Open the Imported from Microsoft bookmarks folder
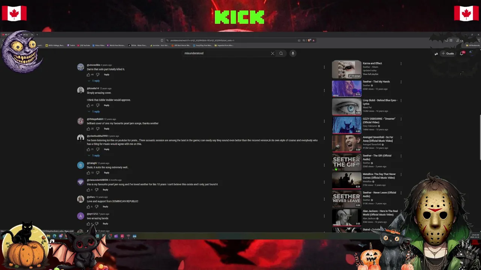 (x=224, y=45)
